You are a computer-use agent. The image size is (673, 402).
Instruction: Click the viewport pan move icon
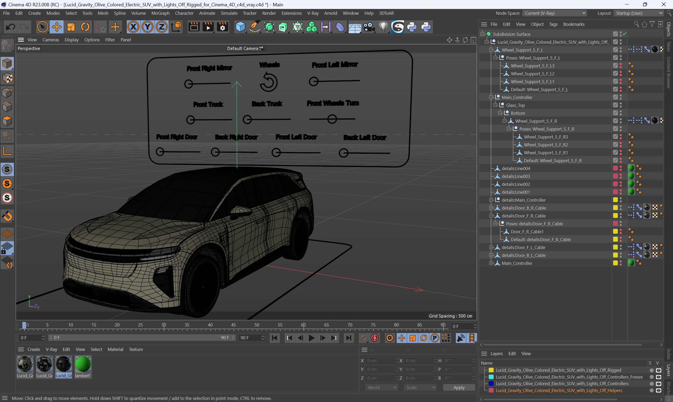click(449, 40)
